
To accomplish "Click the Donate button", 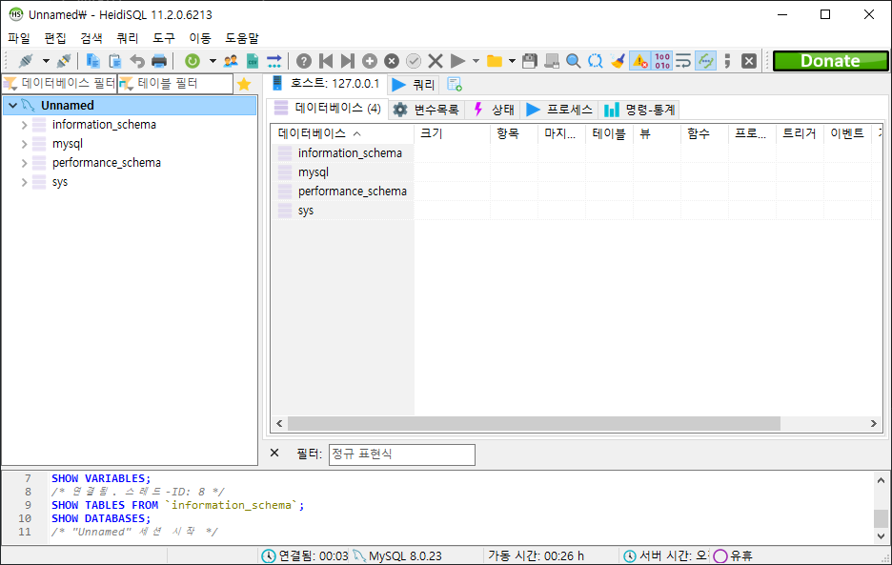I will coord(828,60).
